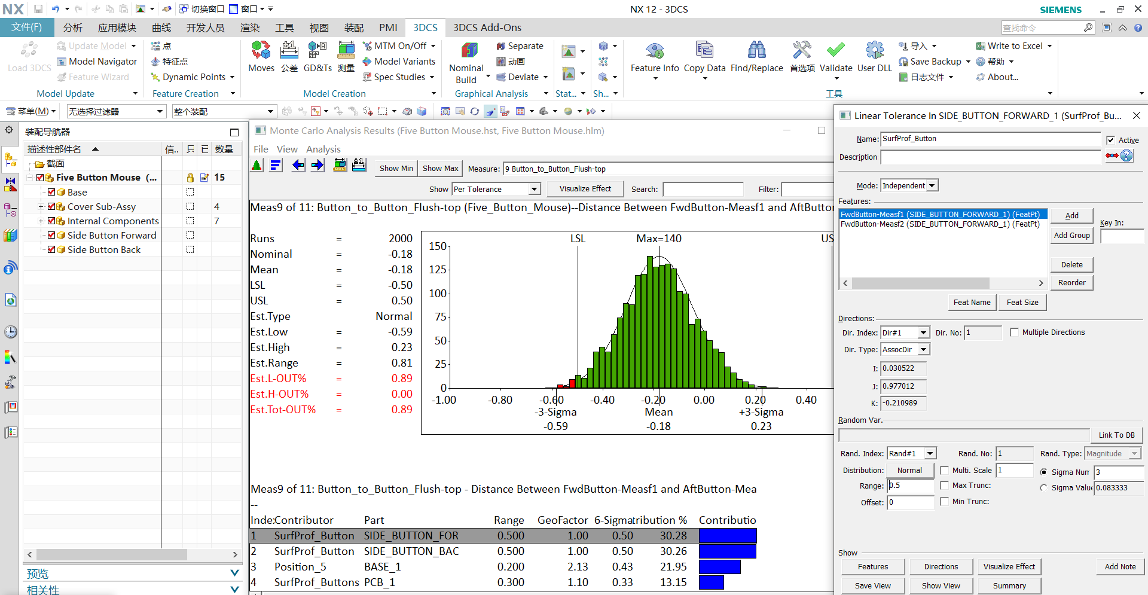1148x595 pixels.
Task: Click the Separate tool
Action: point(520,46)
